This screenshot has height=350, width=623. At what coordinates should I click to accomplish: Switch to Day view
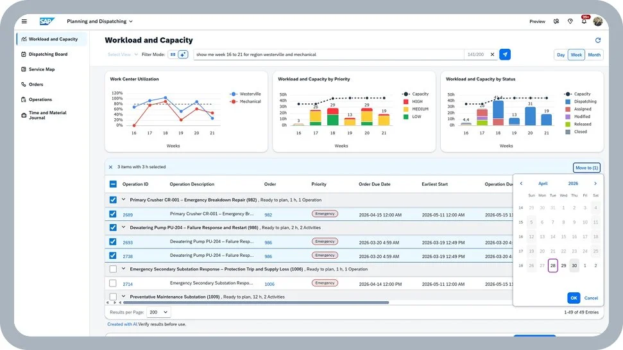point(561,55)
